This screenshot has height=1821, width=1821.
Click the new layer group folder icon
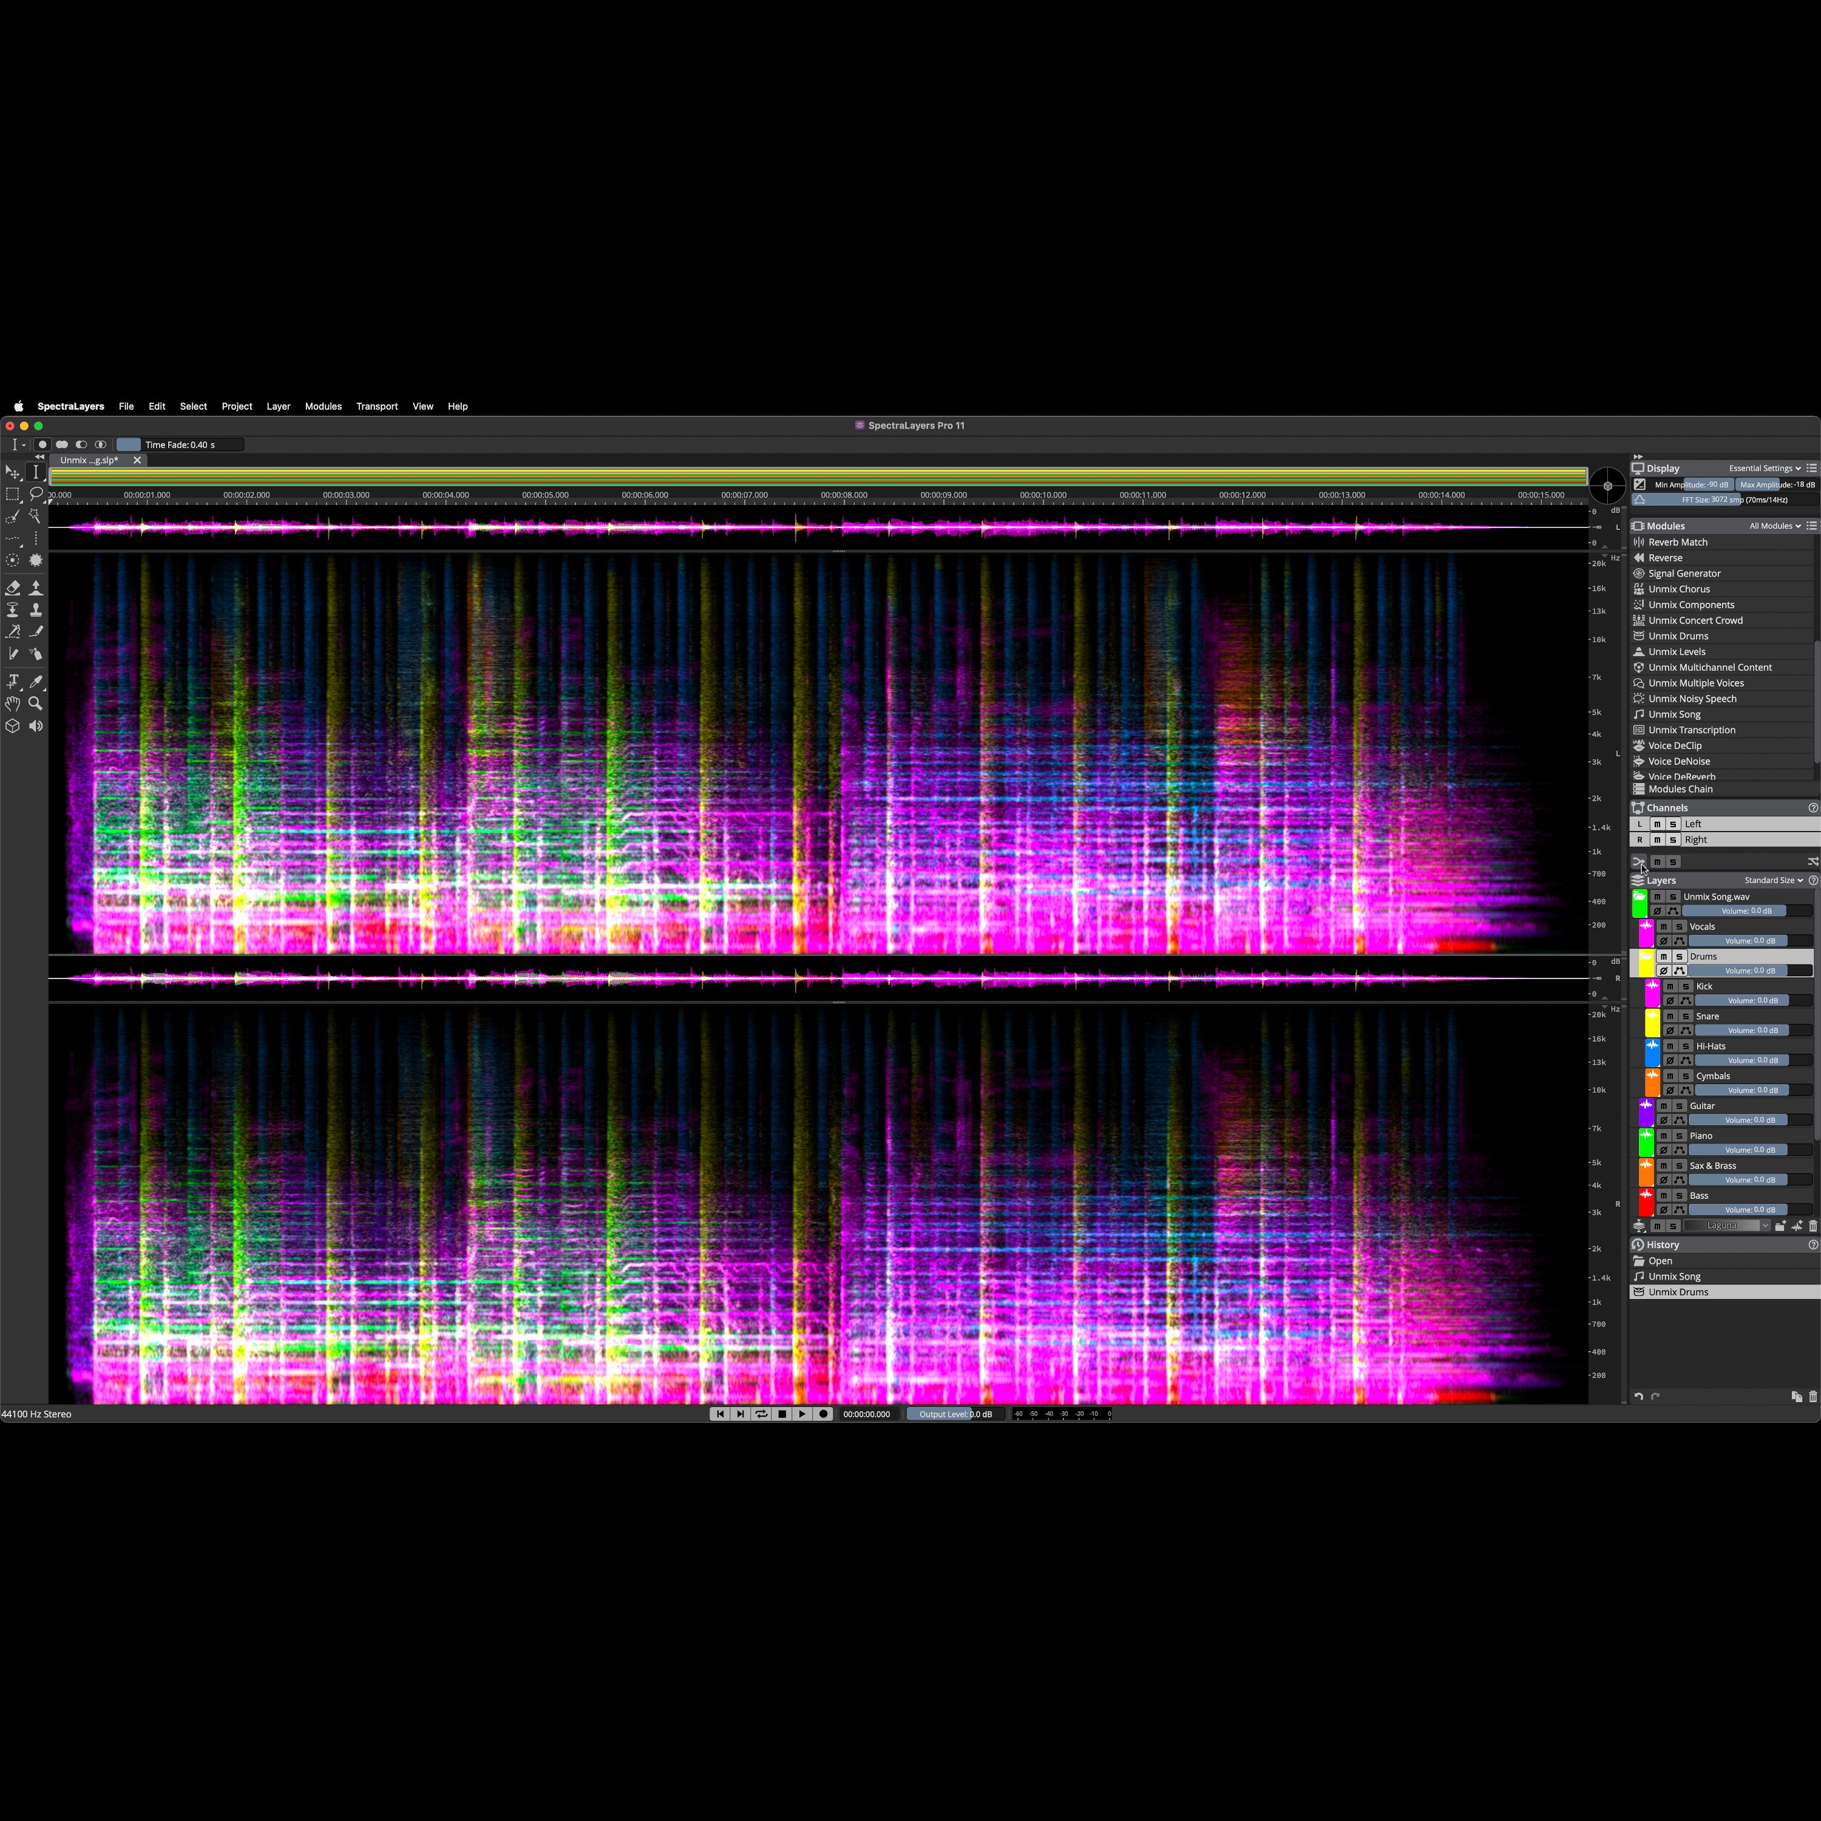[1780, 1226]
